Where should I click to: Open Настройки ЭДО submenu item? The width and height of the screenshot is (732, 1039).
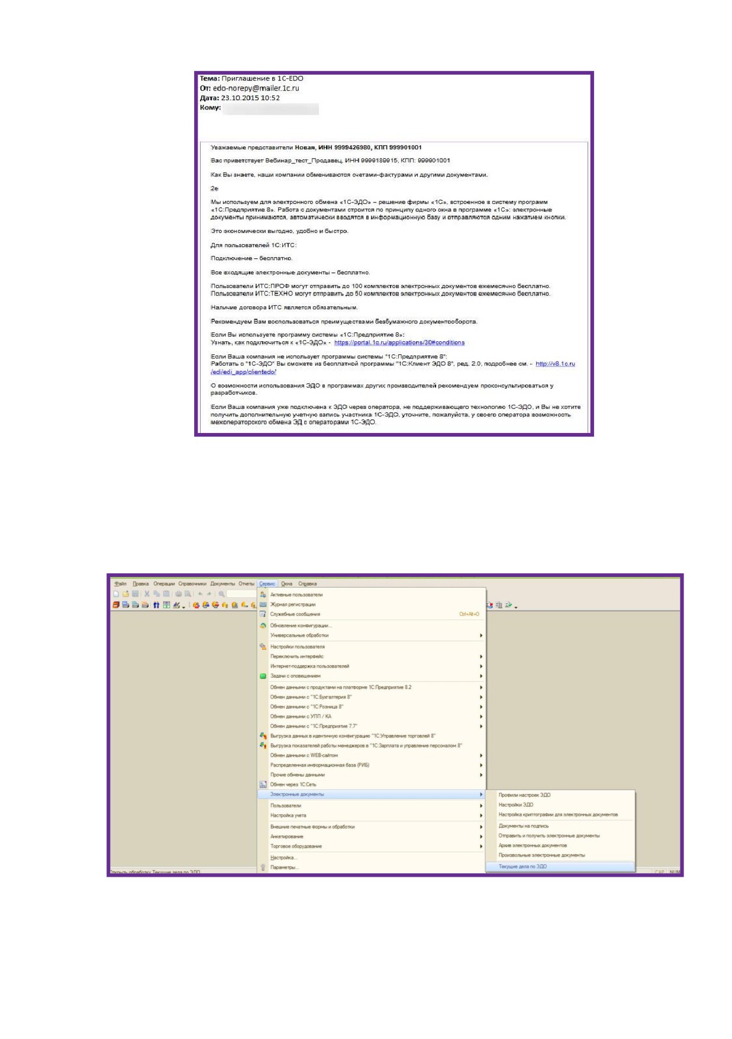[560, 804]
